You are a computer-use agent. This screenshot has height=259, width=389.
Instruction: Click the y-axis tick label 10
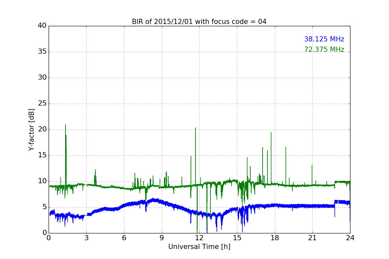coord(42,181)
